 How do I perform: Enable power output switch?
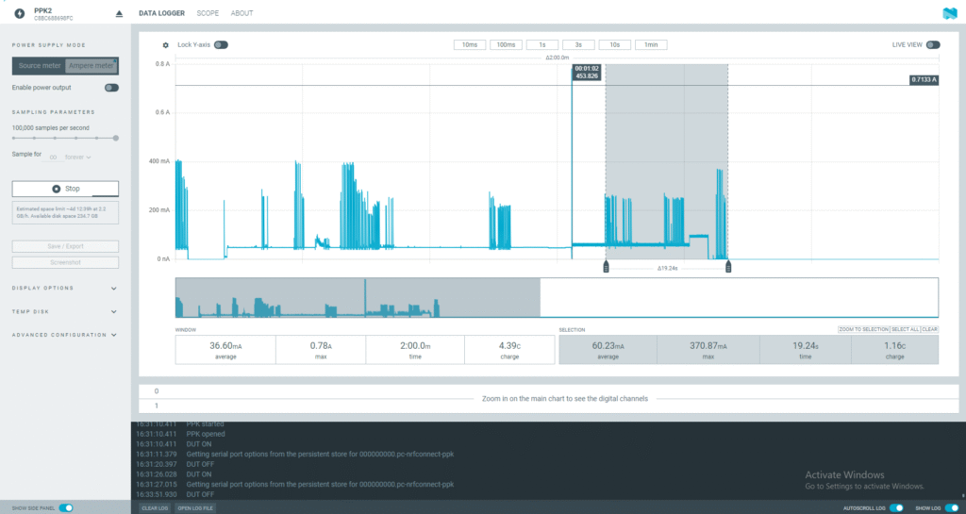pos(111,88)
